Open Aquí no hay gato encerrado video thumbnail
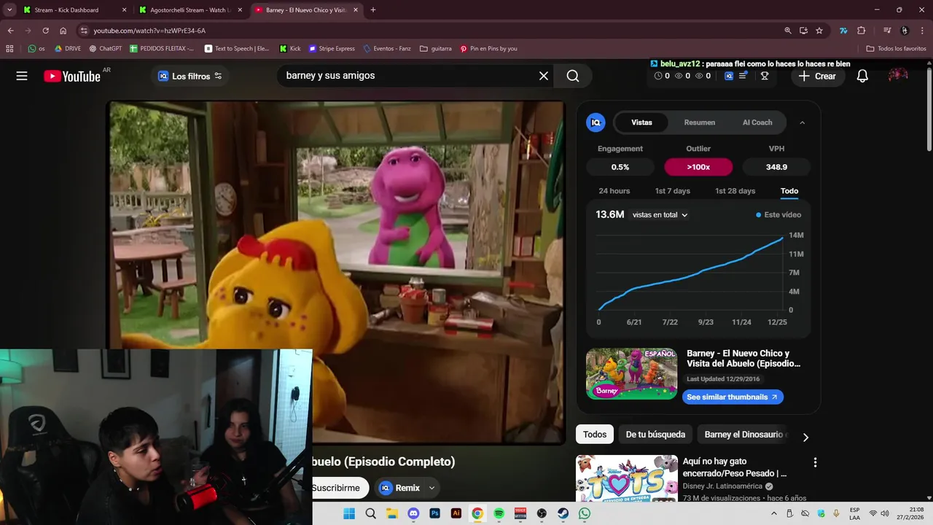Screen dimensions: 933x525 coord(627,478)
